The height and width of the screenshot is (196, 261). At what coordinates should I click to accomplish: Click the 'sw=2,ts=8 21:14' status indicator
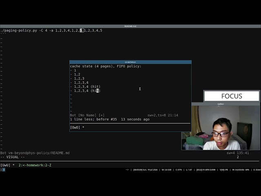pos(163,115)
